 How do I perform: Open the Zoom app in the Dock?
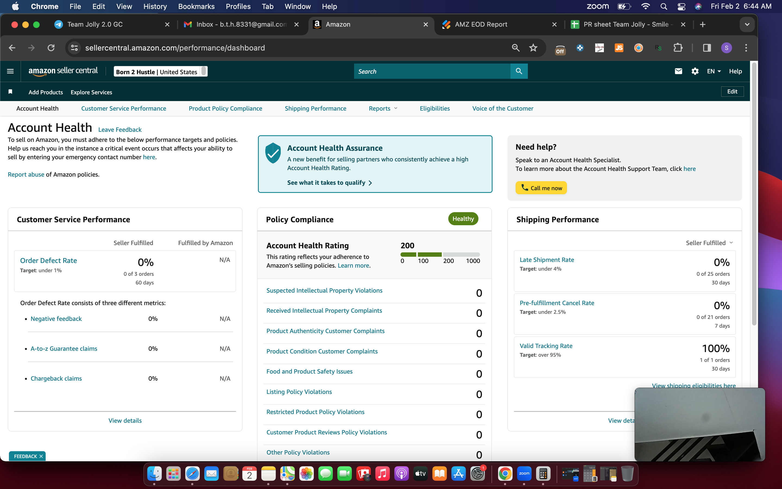pos(524,474)
